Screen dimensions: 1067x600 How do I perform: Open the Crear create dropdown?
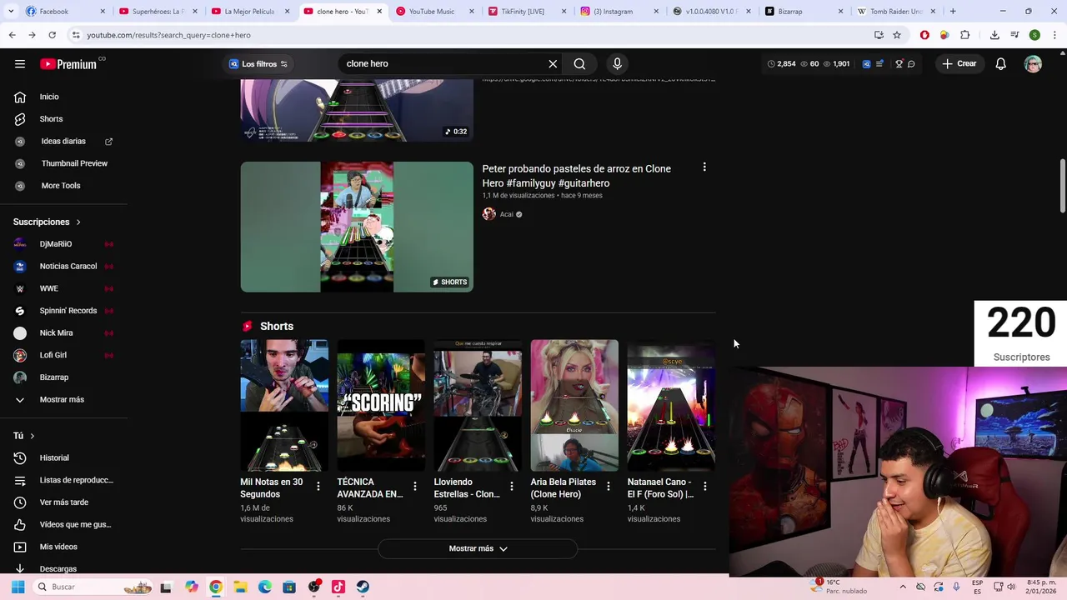tap(959, 63)
